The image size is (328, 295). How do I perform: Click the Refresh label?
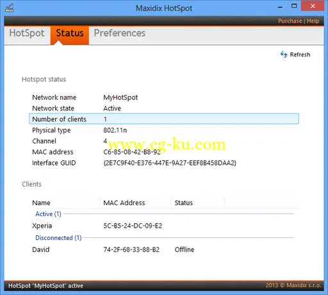300,55
